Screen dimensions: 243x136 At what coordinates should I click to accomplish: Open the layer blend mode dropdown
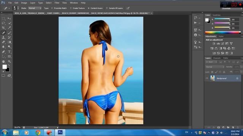[x=215, y=67]
